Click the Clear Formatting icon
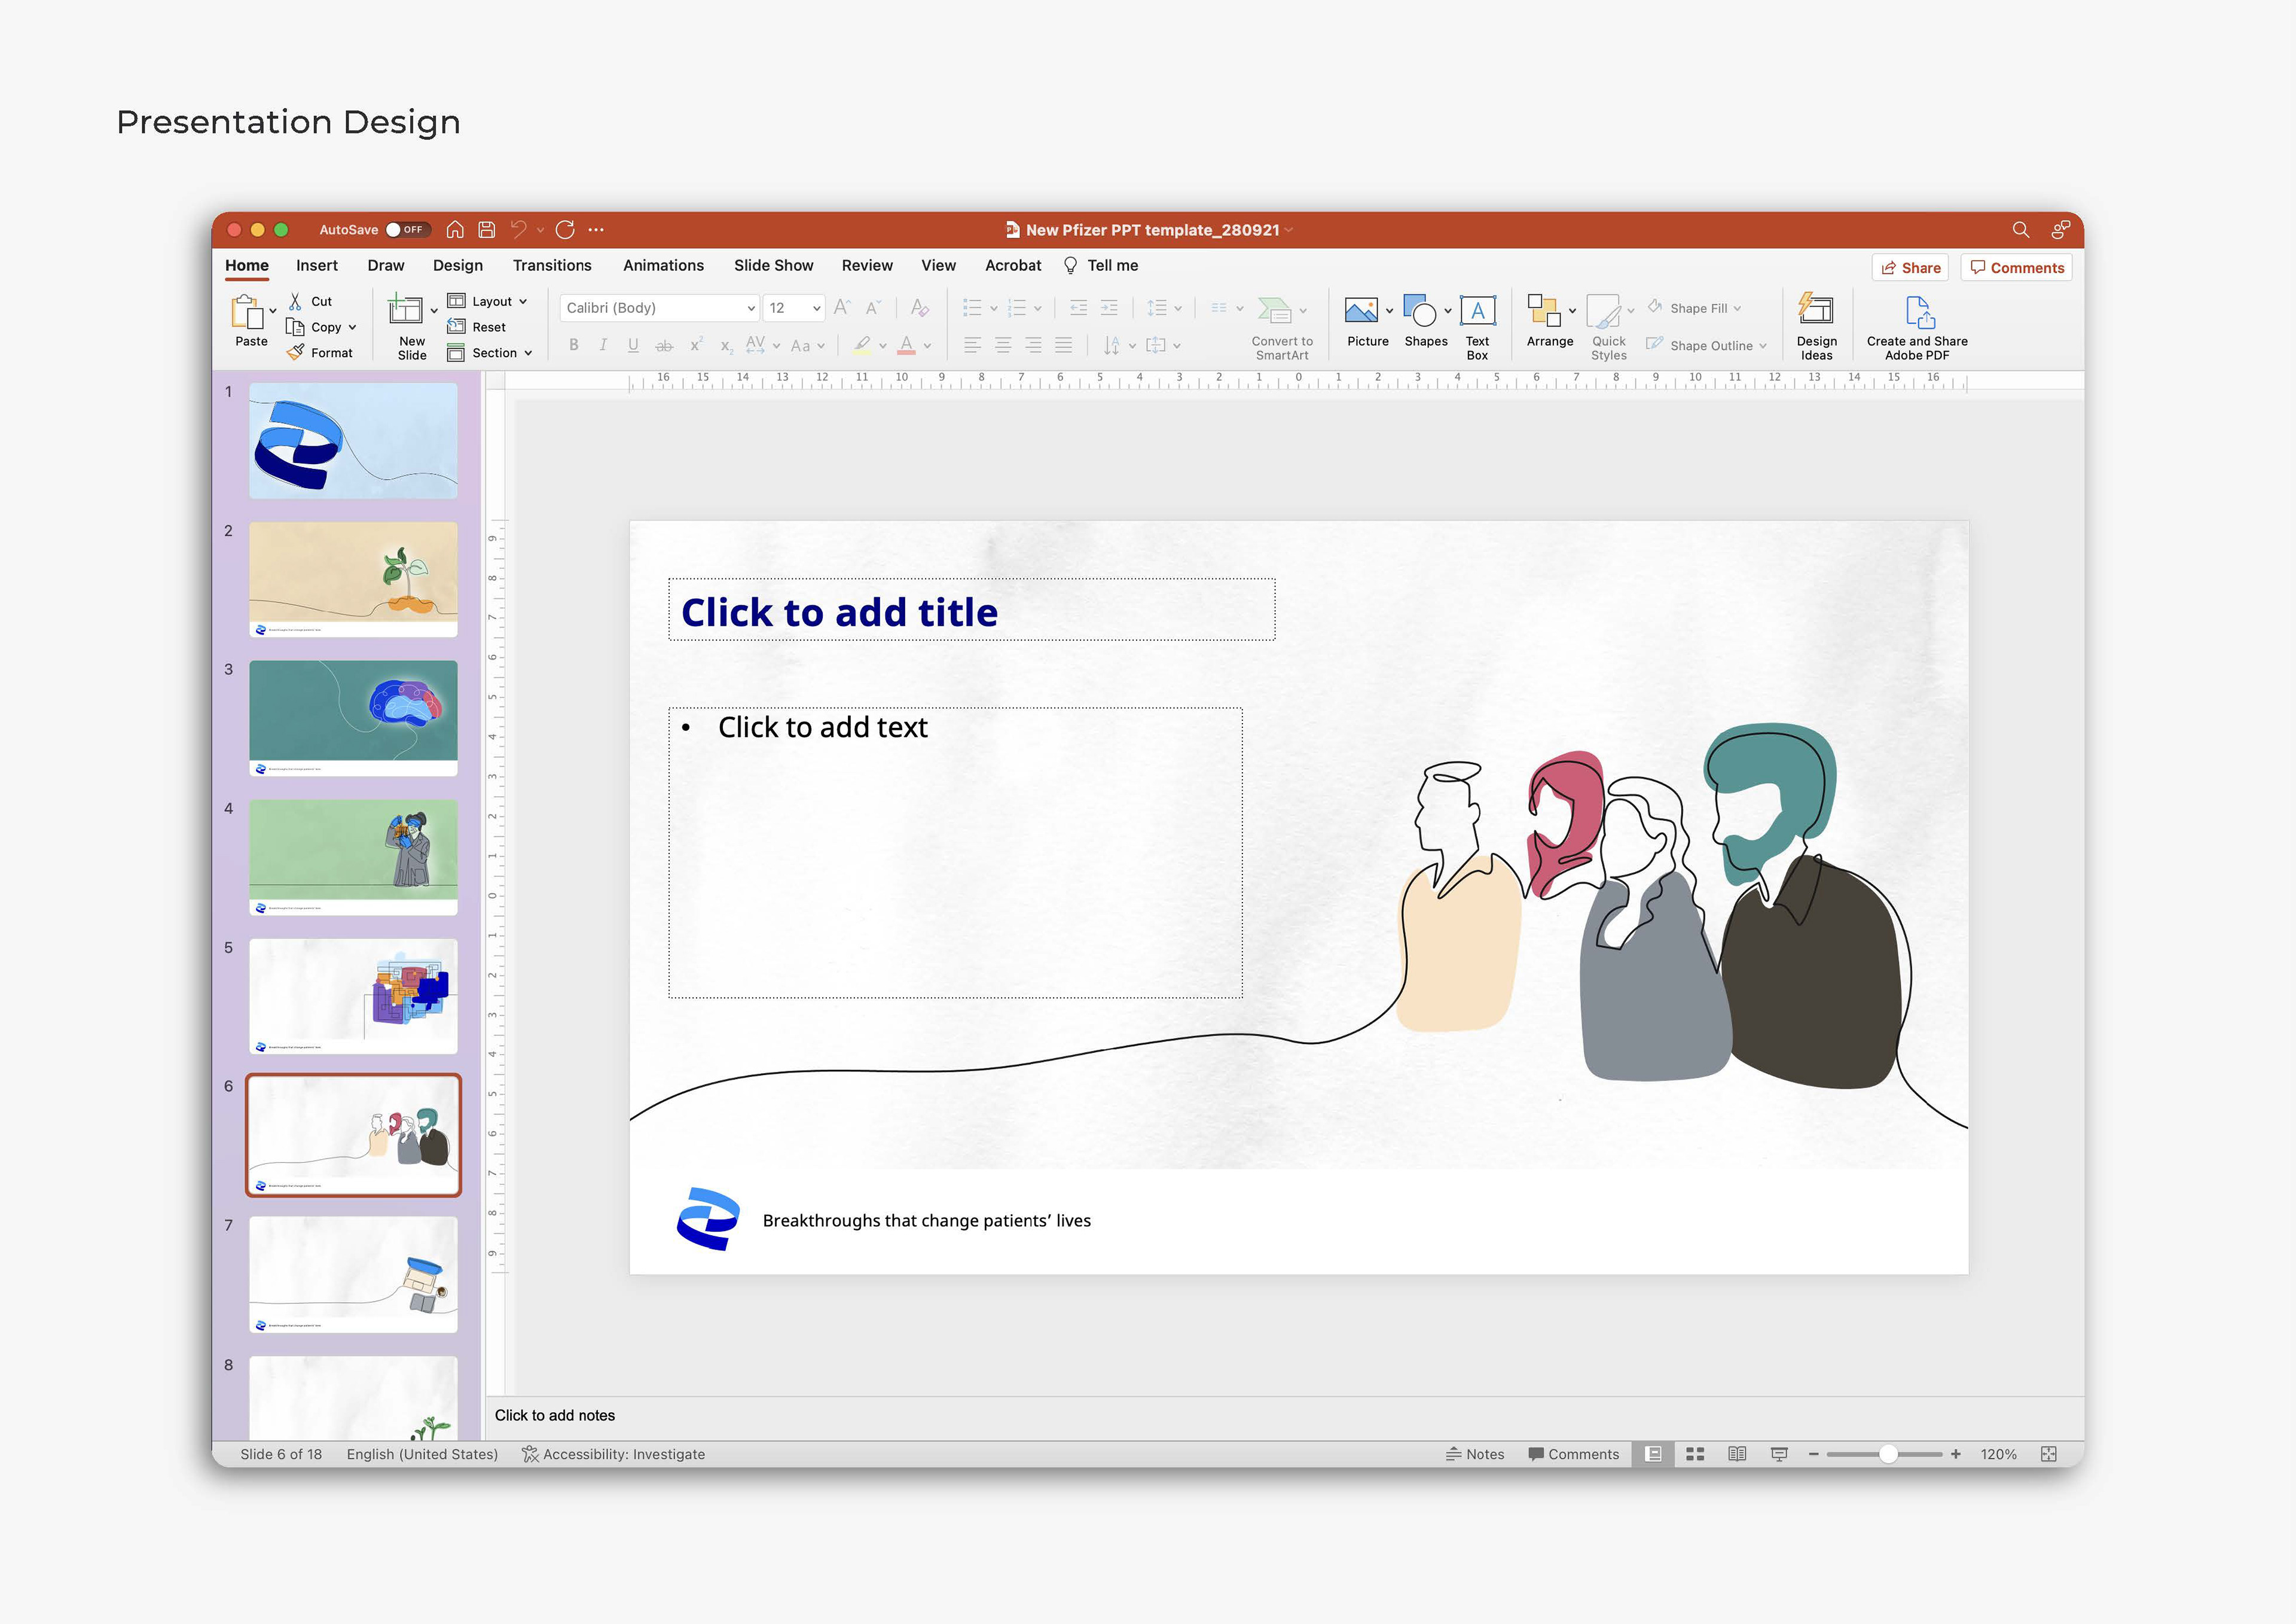 tap(920, 307)
